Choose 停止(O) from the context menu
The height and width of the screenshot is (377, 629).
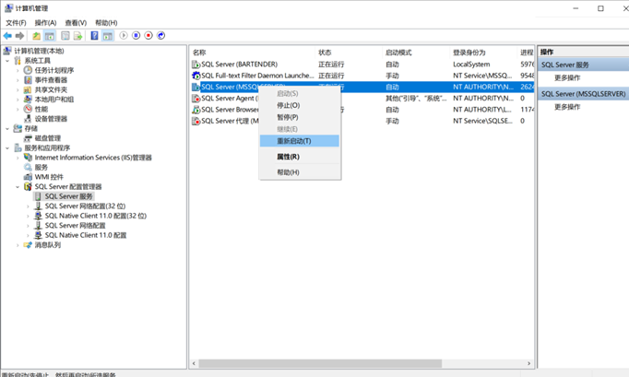click(300, 105)
